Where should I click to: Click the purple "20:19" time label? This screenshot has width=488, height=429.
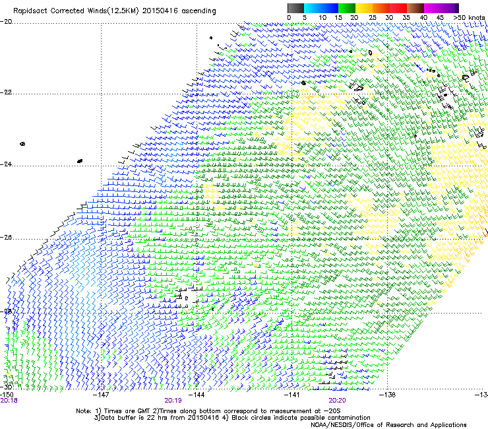pyautogui.click(x=173, y=401)
